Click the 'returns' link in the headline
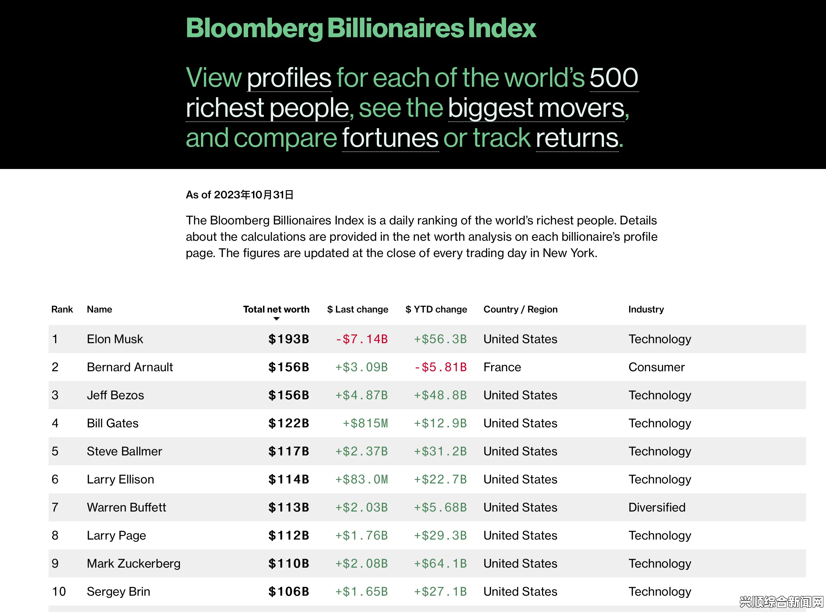The width and height of the screenshot is (826, 612). 577,138
